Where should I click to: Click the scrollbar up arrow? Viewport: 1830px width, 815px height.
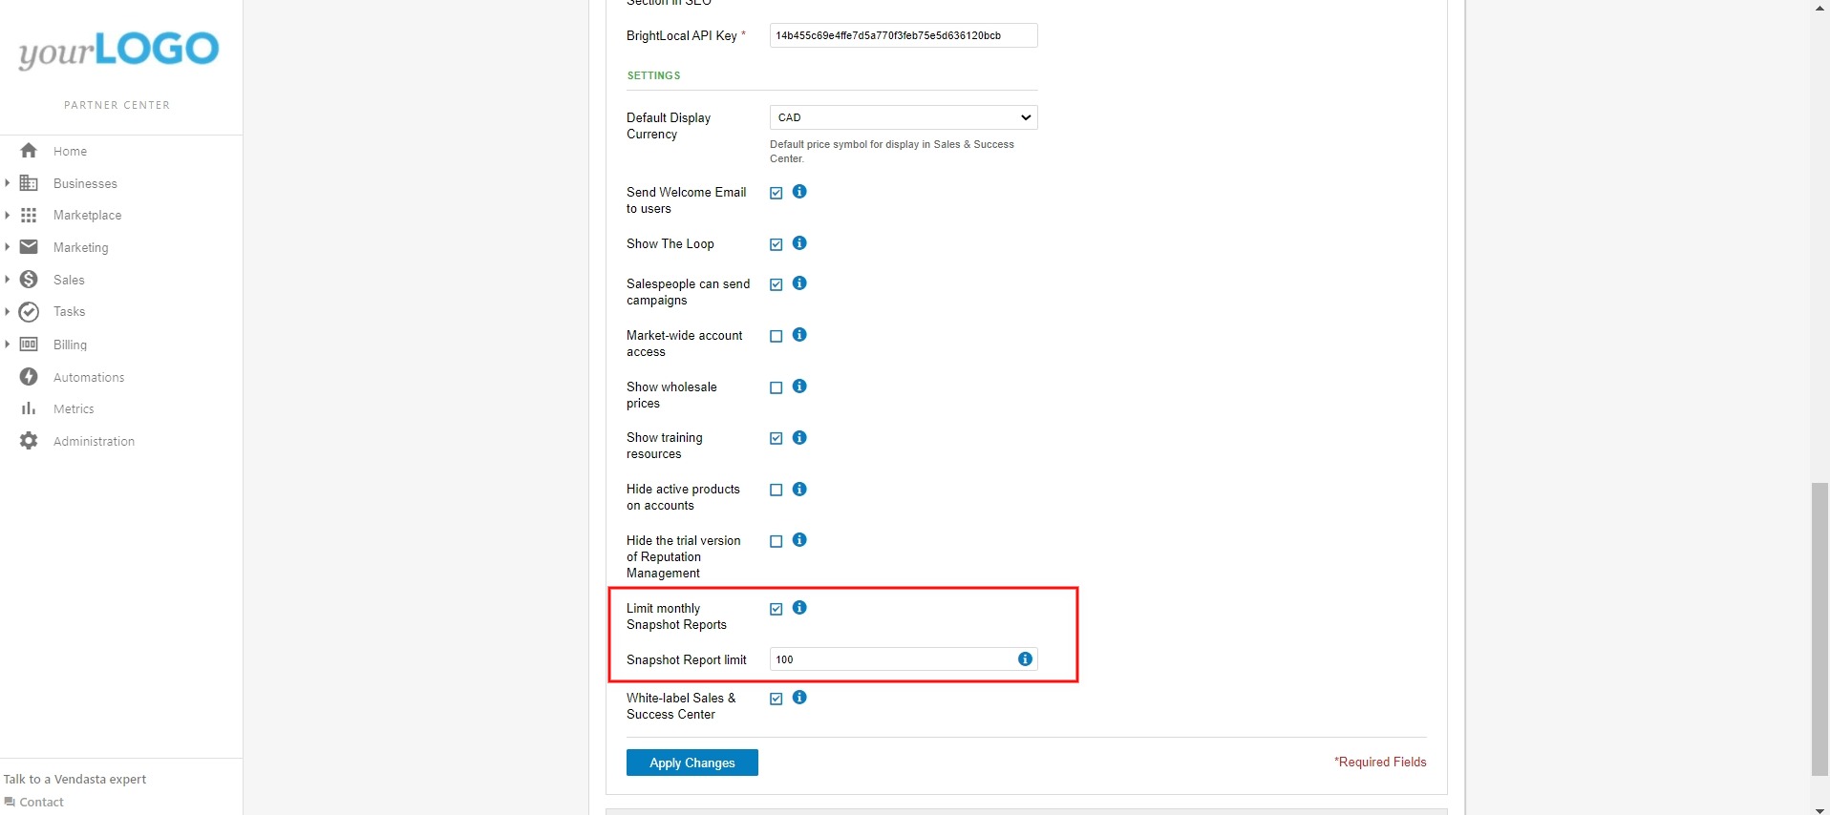(1819, 7)
